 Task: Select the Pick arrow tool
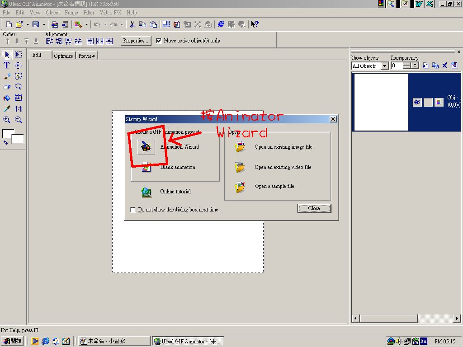(x=7, y=55)
